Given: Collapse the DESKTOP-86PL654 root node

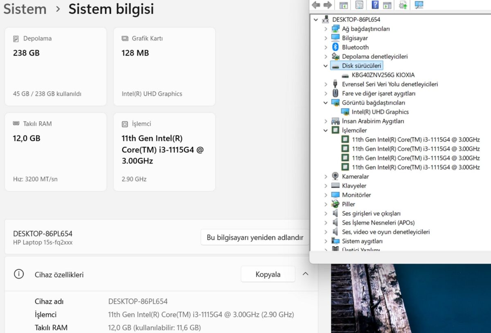Looking at the screenshot, I should click(315, 19).
